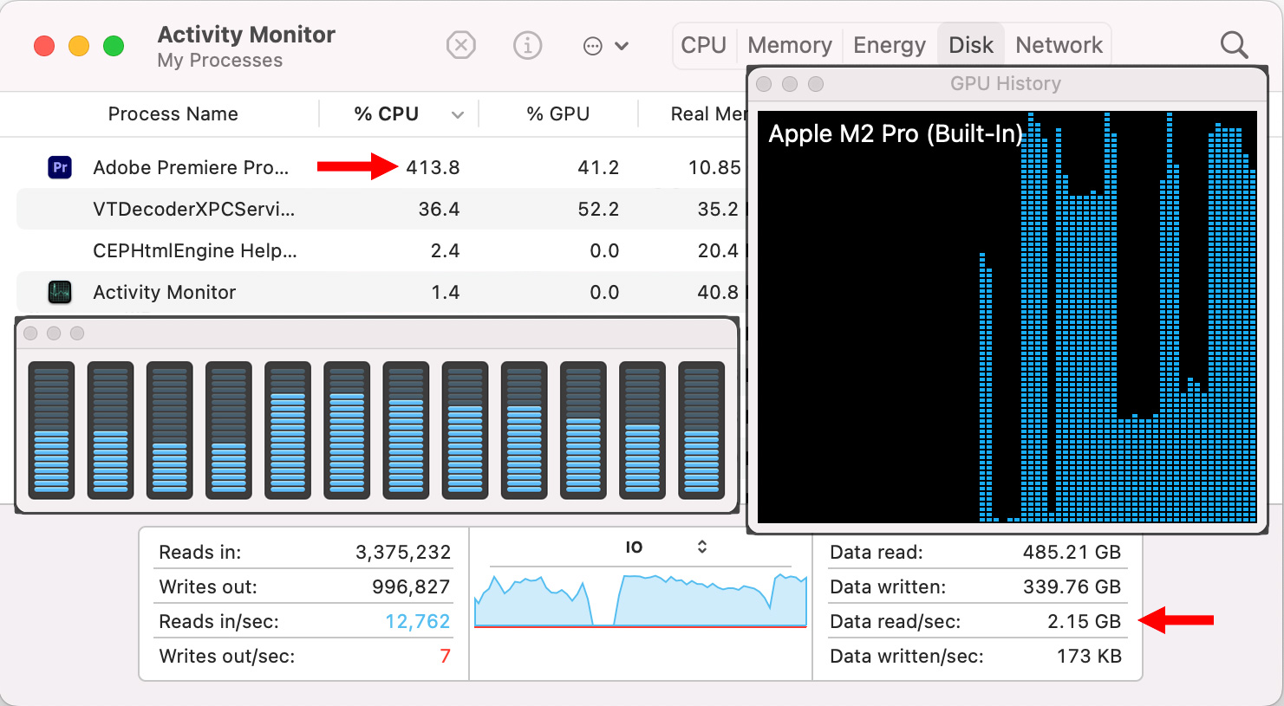Image resolution: width=1284 pixels, height=706 pixels.
Task: Select the CEPHtmlEngine Help... process row
Action: 381,250
